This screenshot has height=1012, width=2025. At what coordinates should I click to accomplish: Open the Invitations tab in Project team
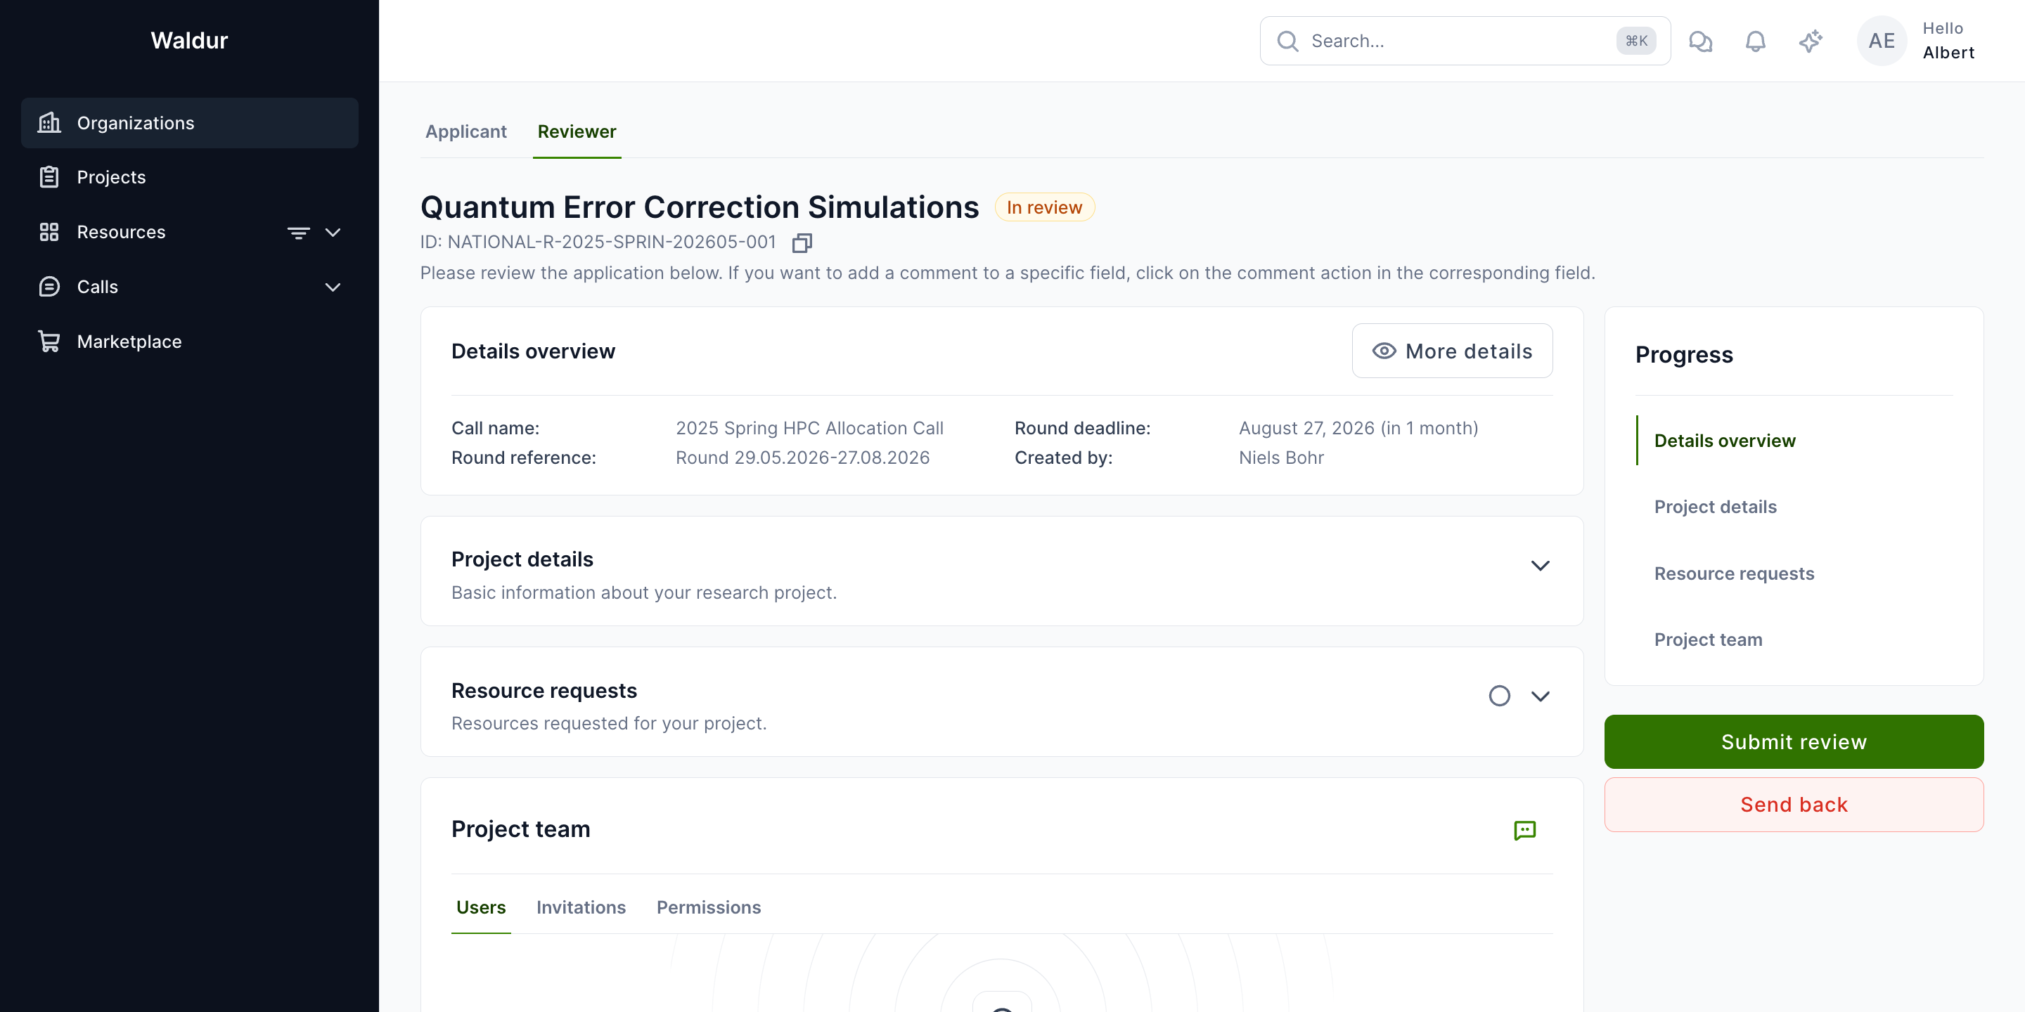pos(580,907)
